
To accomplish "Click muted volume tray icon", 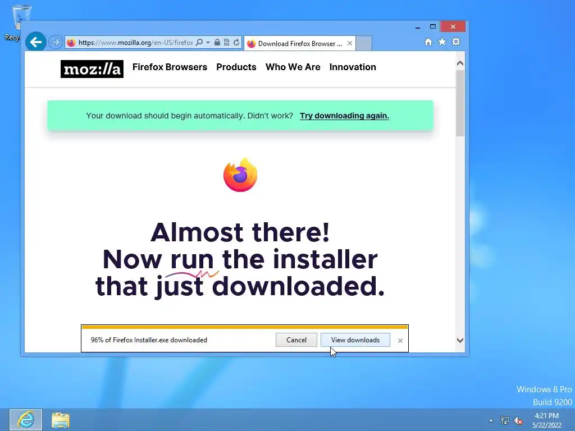I will tap(518, 420).
